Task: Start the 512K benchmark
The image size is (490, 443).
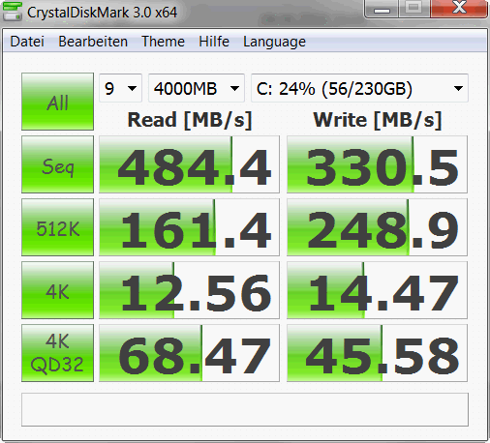Action: point(57,227)
